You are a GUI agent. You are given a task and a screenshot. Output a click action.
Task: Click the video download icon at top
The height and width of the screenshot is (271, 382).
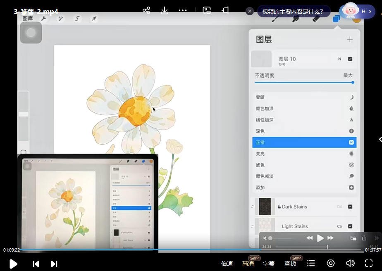coord(165,10)
